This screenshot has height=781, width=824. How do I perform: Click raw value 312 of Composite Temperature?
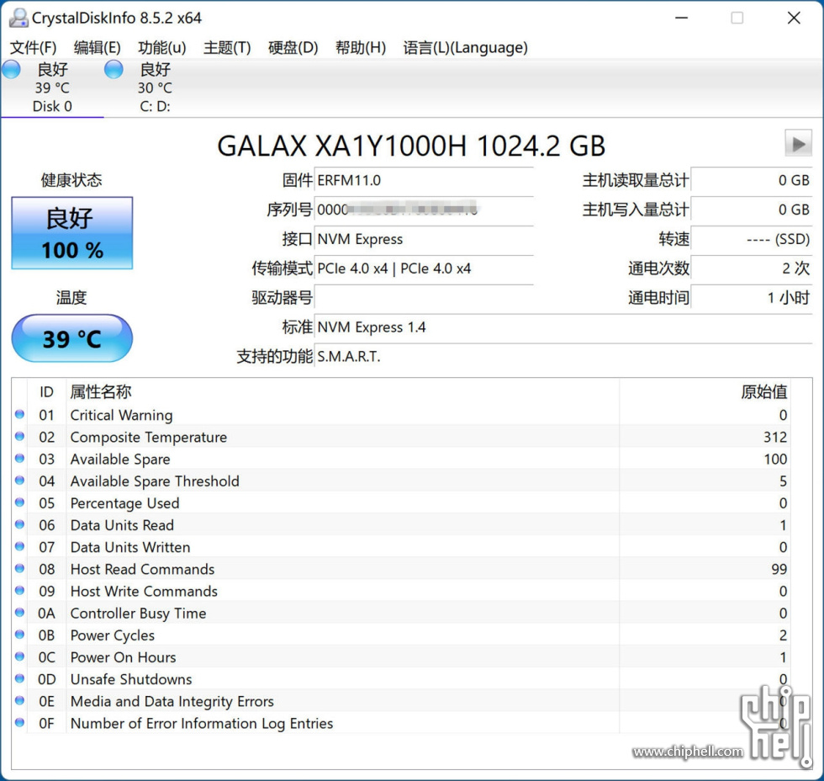pyautogui.click(x=775, y=437)
